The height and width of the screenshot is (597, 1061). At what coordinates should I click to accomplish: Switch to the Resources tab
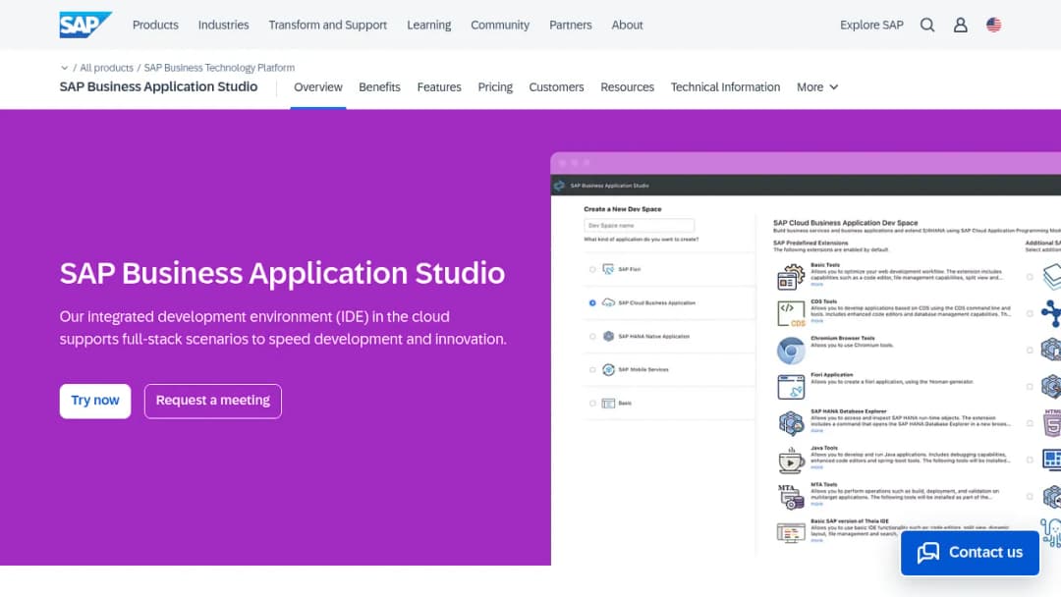click(x=627, y=87)
